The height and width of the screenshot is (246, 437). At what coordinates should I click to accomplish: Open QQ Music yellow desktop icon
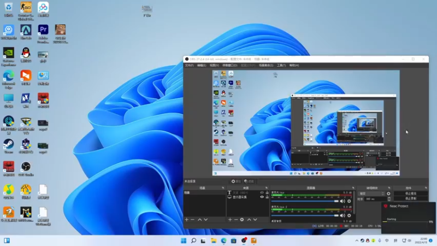tap(9, 192)
